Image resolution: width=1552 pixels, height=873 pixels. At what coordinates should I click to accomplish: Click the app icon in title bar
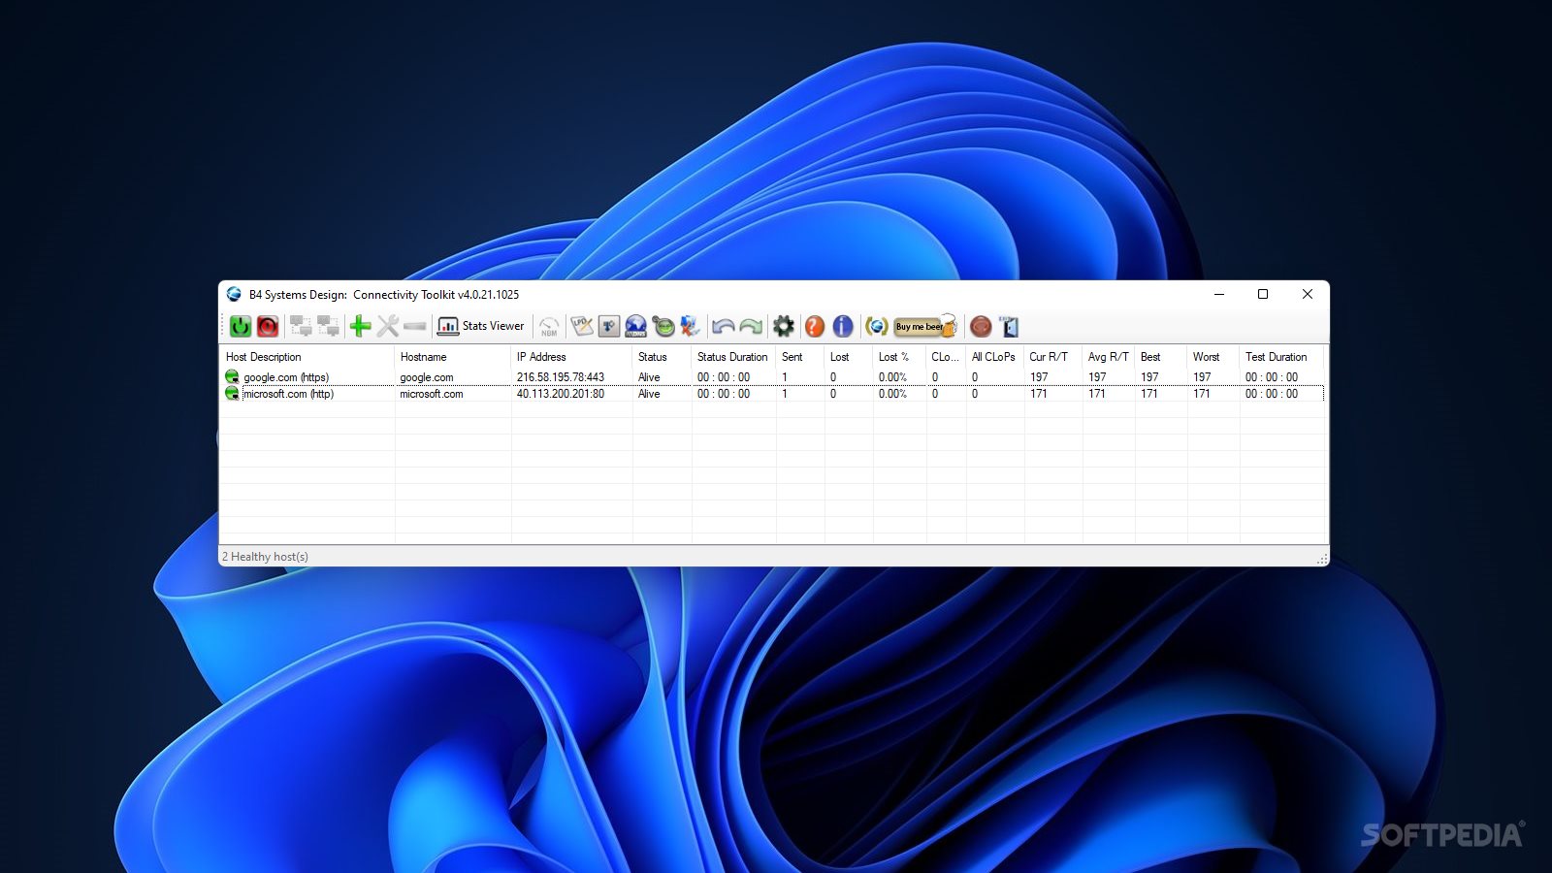click(234, 294)
